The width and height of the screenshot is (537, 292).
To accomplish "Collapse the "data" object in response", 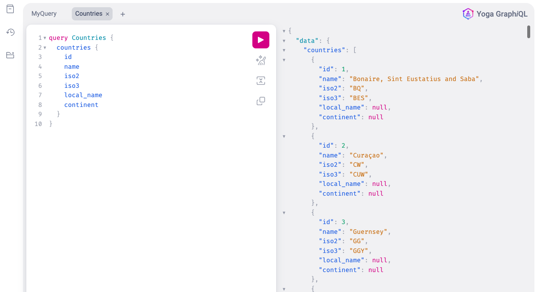I will [x=284, y=41].
